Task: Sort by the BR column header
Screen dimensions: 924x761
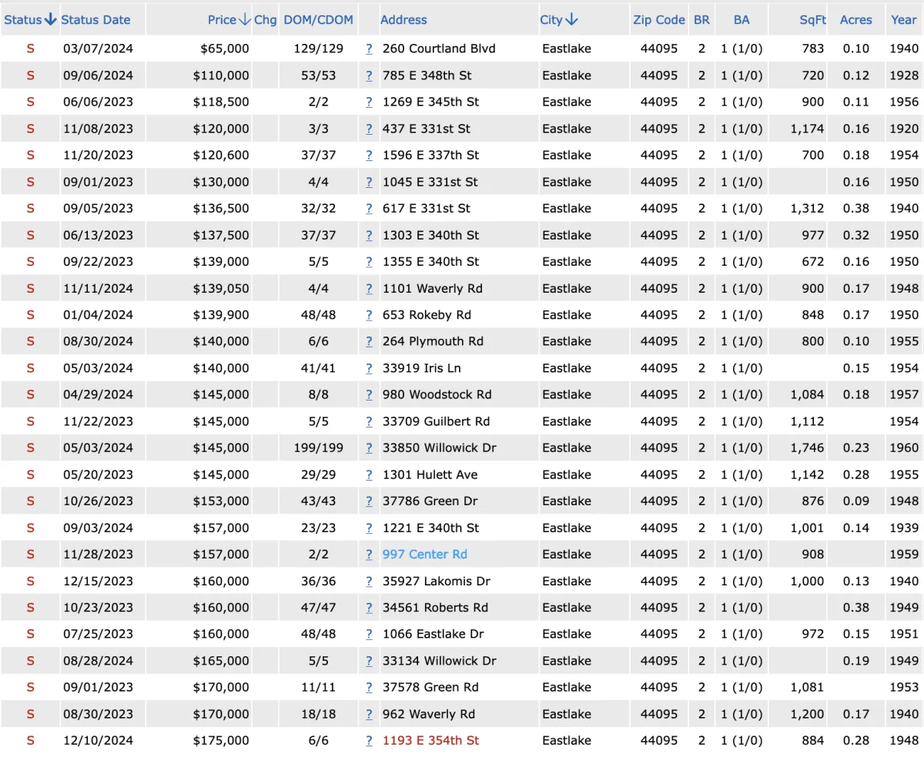Action: [x=701, y=20]
